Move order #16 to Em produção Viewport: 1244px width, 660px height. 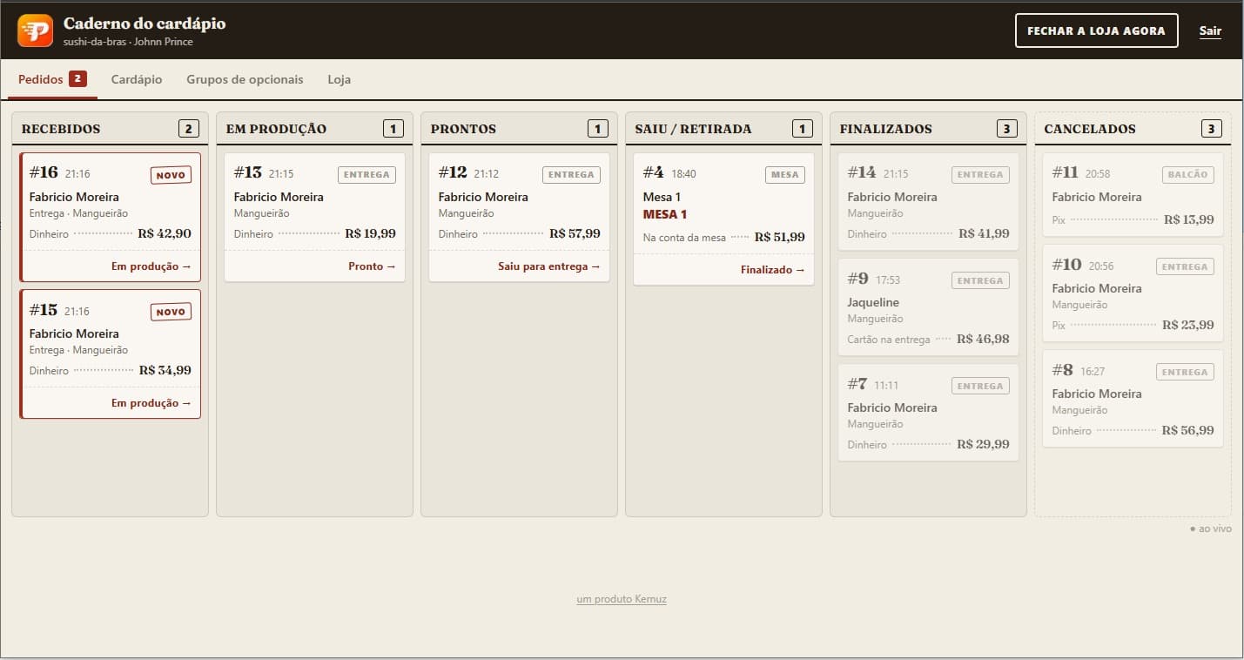pos(151,266)
